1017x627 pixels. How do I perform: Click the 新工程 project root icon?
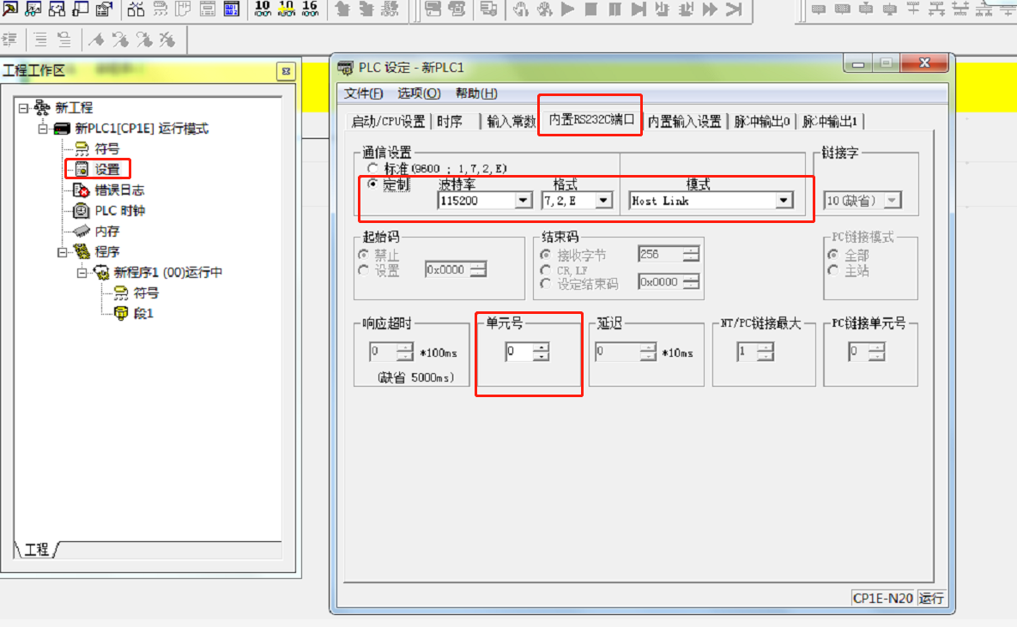coord(42,107)
